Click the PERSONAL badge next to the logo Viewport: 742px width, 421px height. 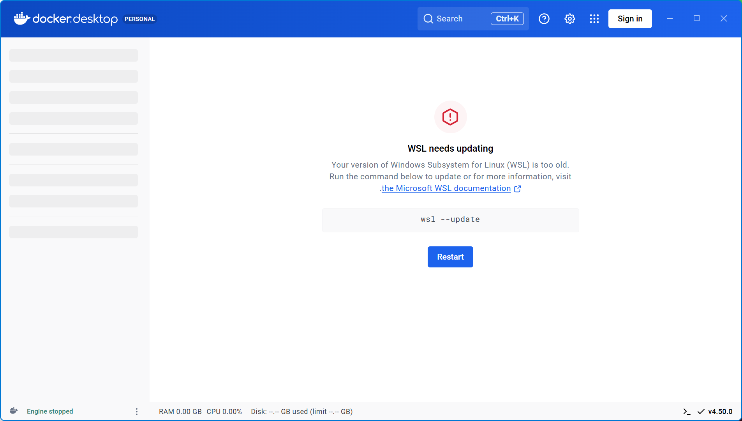tap(140, 19)
